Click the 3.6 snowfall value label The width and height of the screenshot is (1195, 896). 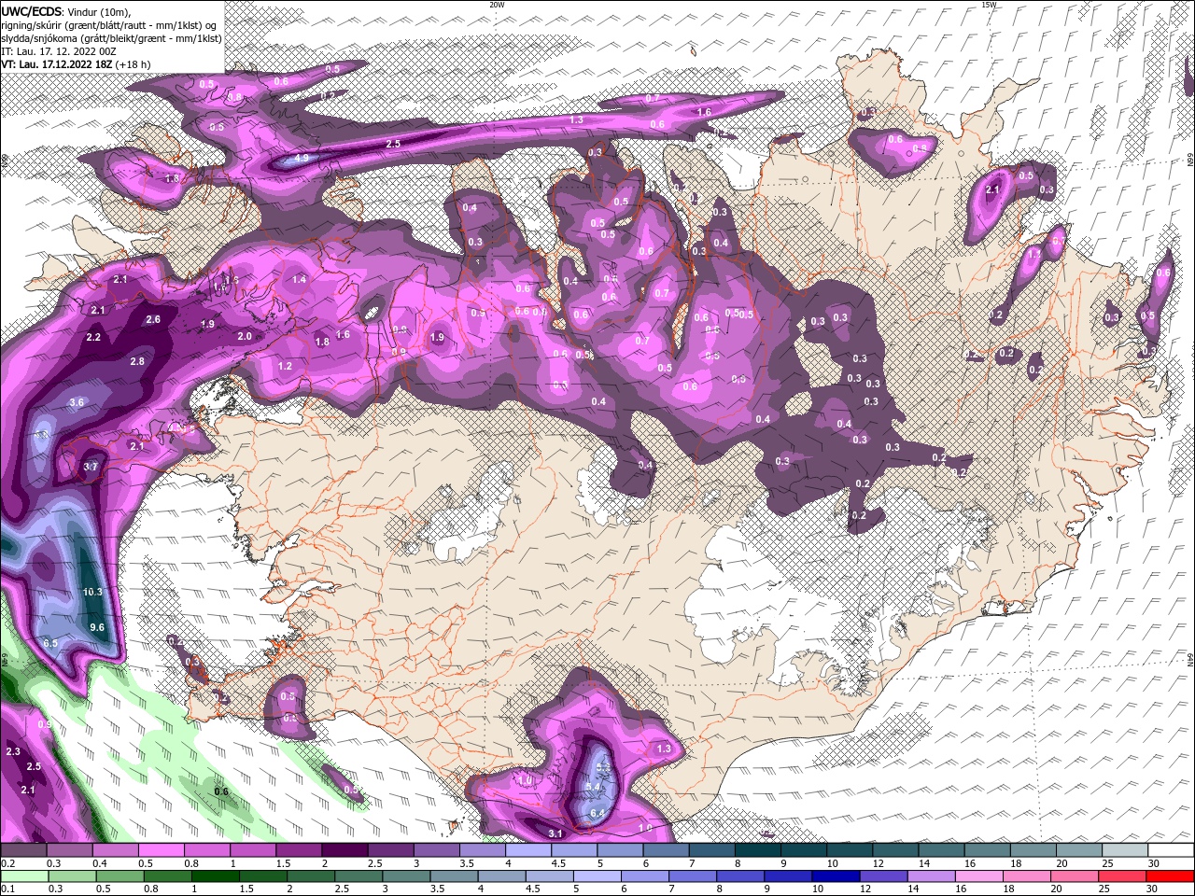(x=77, y=402)
